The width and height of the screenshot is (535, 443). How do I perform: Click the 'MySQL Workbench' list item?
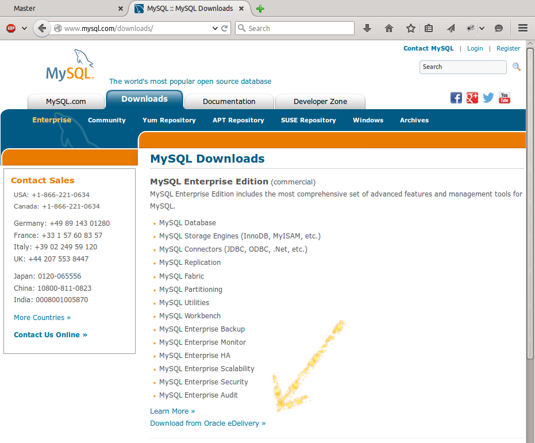[x=190, y=316]
